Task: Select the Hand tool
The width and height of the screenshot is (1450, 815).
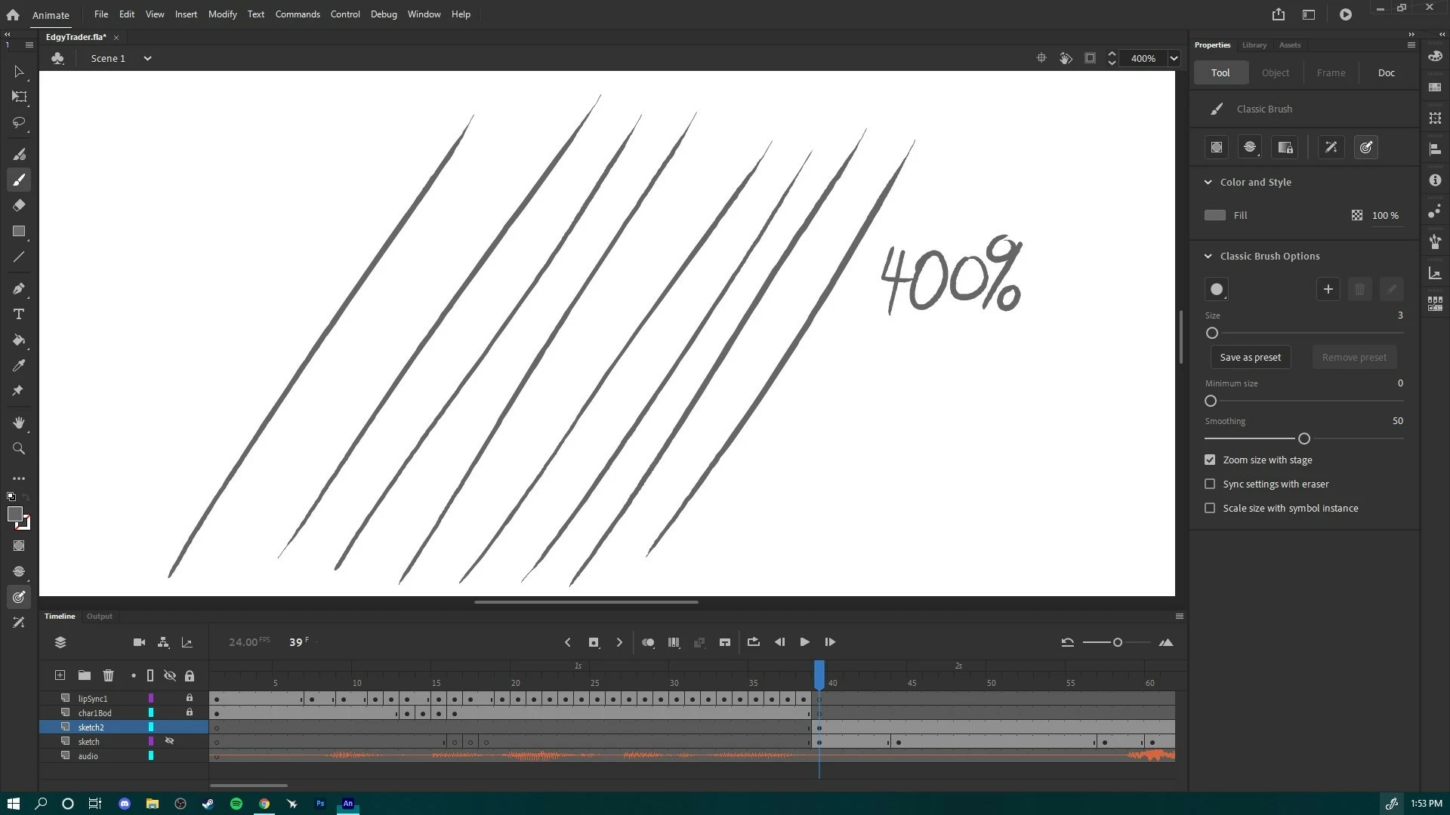Action: 19,423
